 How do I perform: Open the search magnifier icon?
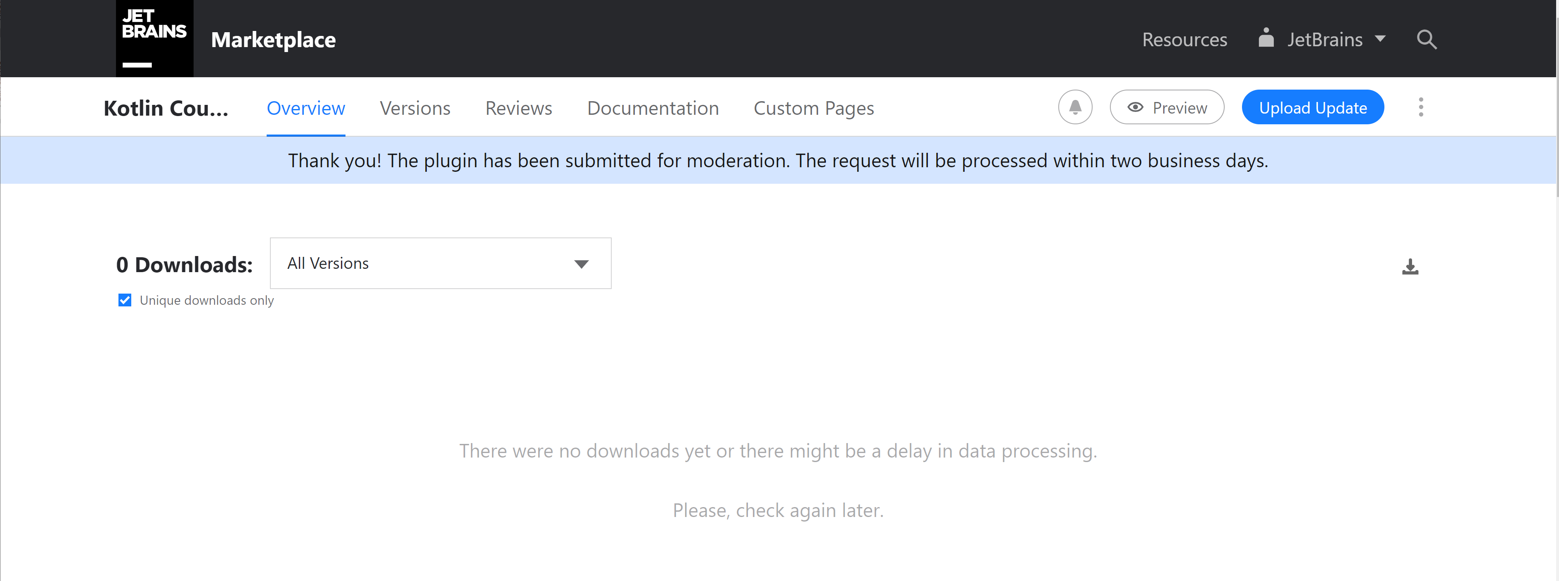point(1426,40)
